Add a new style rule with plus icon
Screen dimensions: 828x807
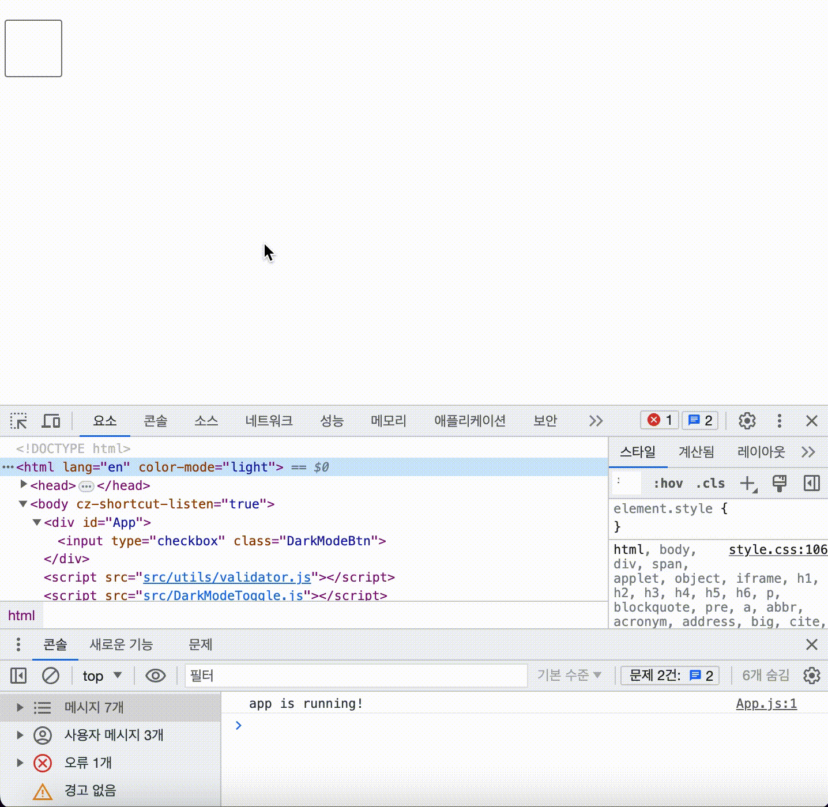pyautogui.click(x=748, y=483)
